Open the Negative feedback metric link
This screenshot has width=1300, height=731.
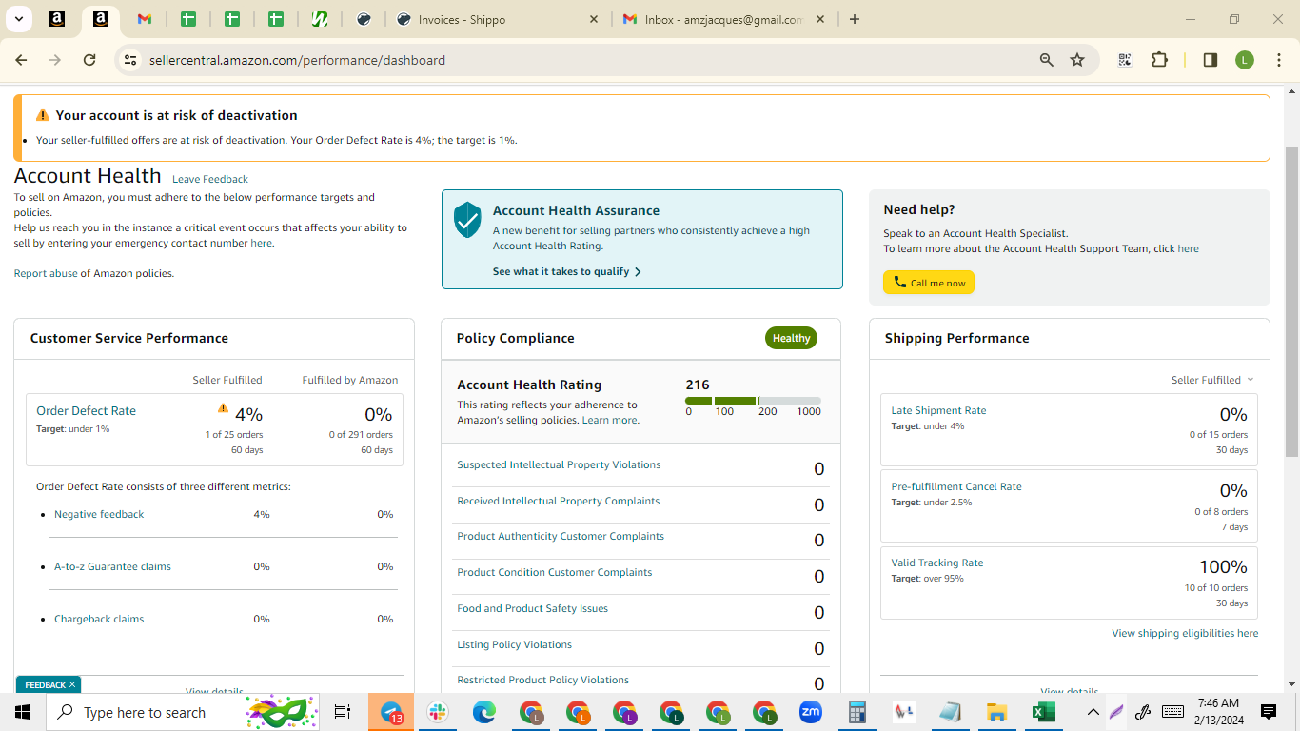tap(99, 514)
